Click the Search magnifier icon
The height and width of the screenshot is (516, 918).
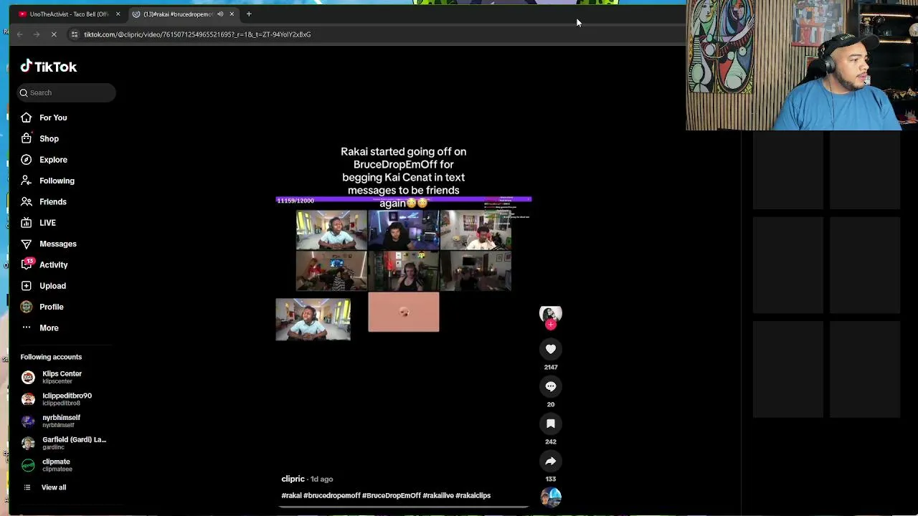click(x=24, y=92)
